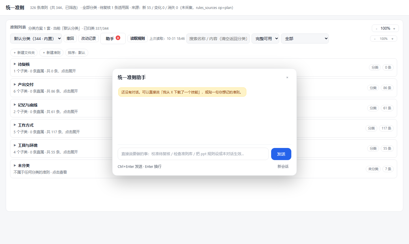Click the 统一准则 page title
This screenshot has width=409, height=244.
point(15,7)
